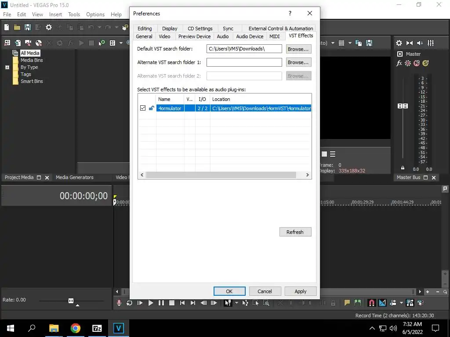Click the Capture Video icon
The height and width of the screenshot is (337, 450).
click(28, 43)
